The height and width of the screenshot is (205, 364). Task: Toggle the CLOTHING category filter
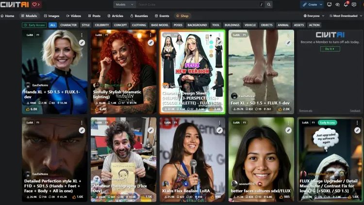click(139, 25)
